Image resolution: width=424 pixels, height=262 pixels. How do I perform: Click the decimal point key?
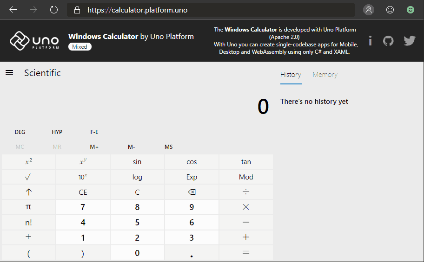click(192, 253)
